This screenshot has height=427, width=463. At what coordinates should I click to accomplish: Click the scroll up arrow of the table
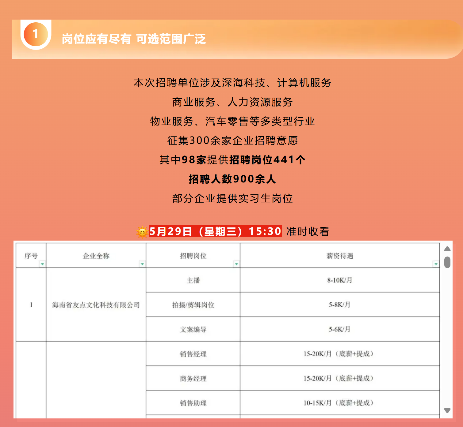(447, 249)
